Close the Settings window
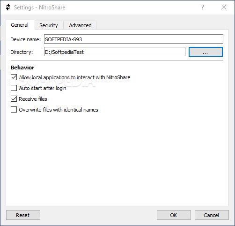Image resolution: width=235 pixels, height=226 pixels. 224,7
